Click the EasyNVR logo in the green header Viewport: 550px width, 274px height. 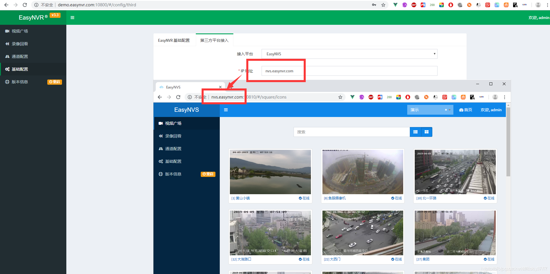[33, 18]
